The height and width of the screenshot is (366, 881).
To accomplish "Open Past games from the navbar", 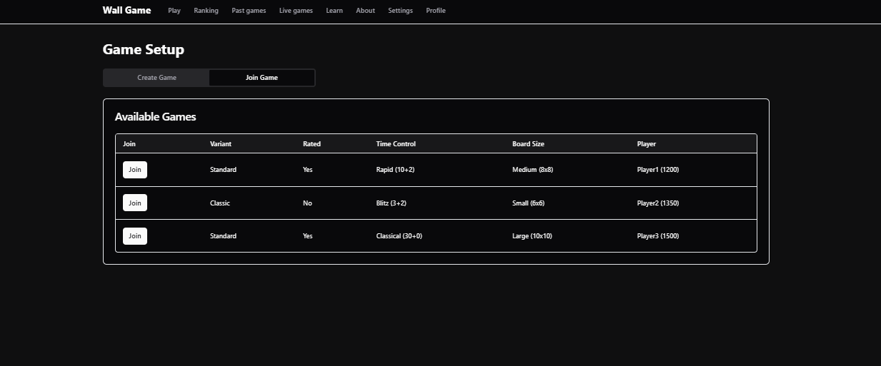I will pyautogui.click(x=249, y=11).
